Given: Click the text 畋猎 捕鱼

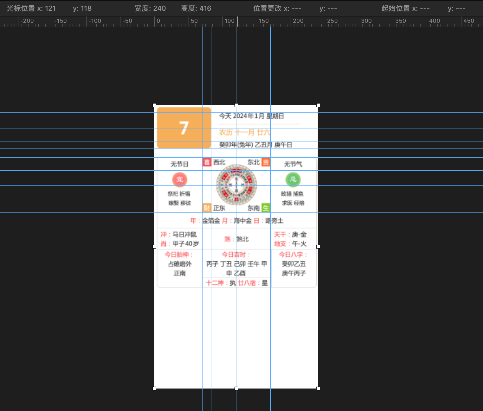Looking at the screenshot, I should pos(292,194).
